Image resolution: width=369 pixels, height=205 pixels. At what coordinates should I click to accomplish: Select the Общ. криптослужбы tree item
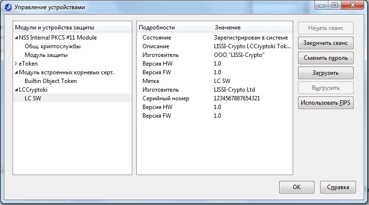click(x=53, y=46)
